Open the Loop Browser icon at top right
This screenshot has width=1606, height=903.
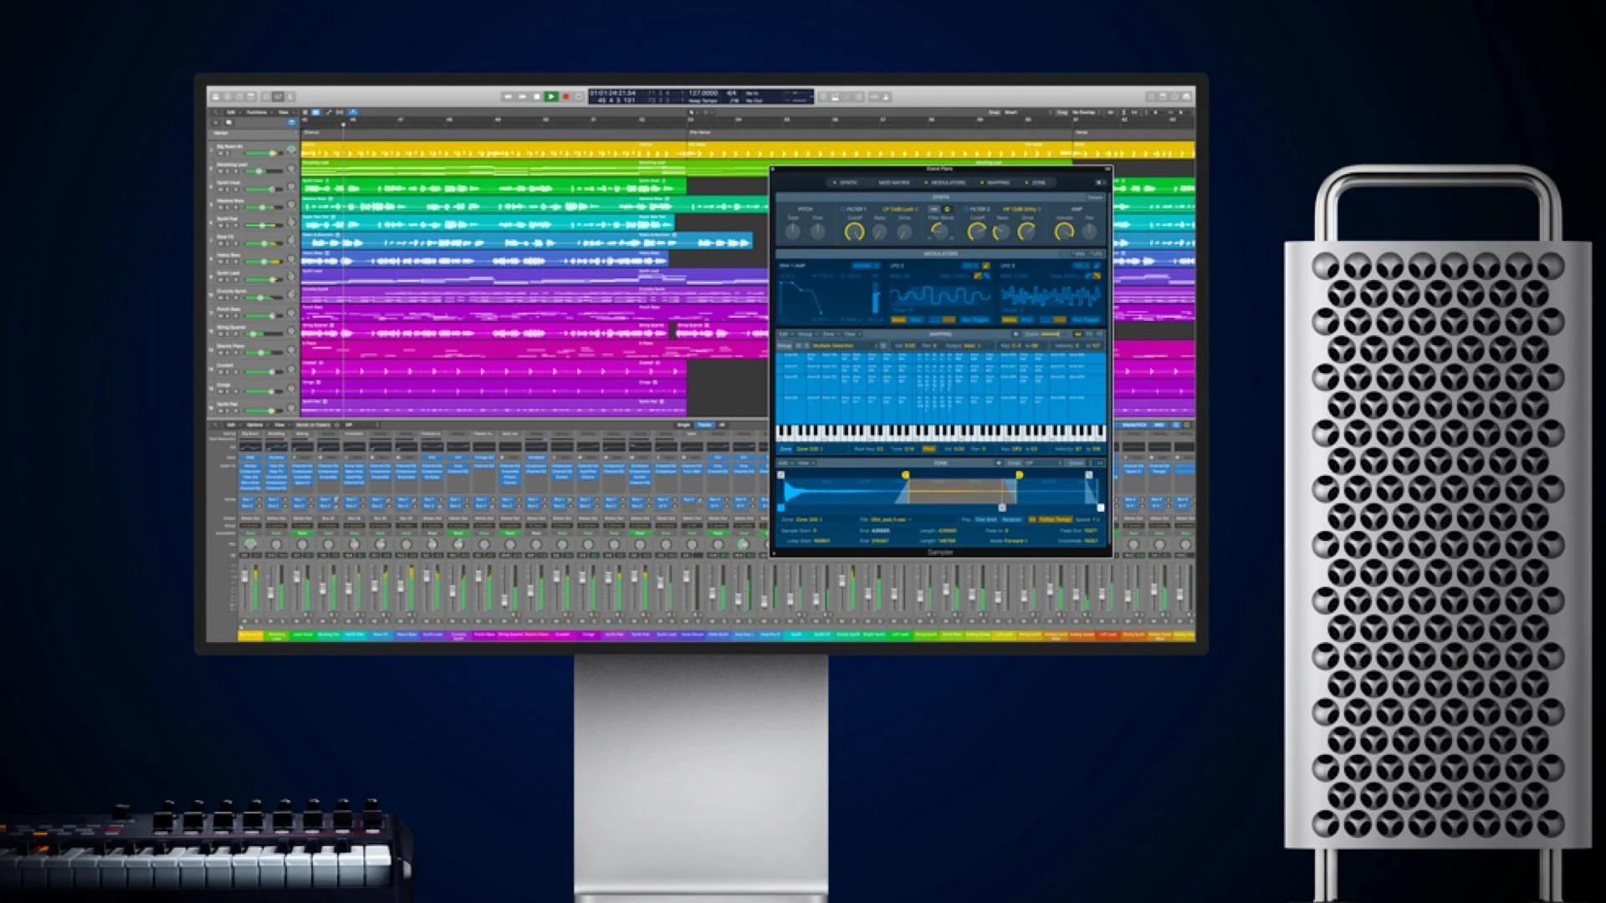click(x=1174, y=97)
